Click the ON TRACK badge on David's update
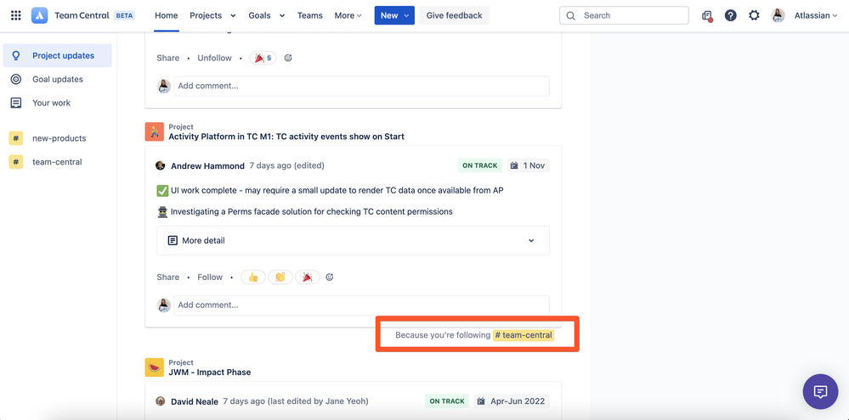The image size is (849, 420). pos(447,401)
